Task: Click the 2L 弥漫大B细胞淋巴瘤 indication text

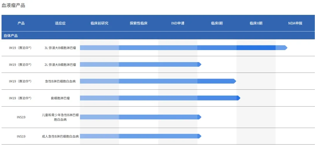Action: [x=60, y=65]
